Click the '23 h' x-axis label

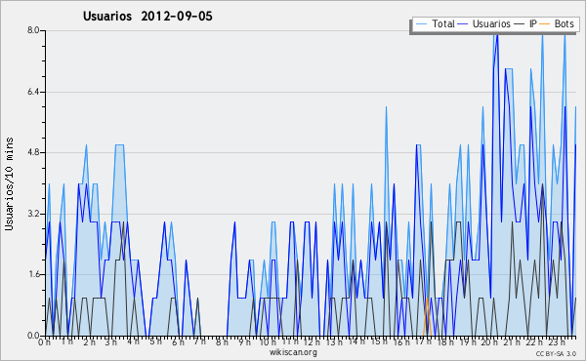click(x=556, y=341)
